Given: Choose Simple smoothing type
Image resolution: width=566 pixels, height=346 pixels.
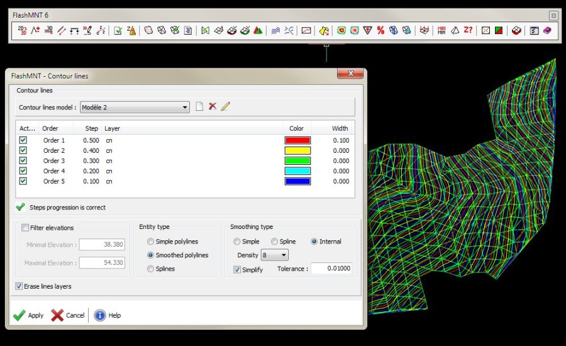Looking at the screenshot, I should (237, 242).
